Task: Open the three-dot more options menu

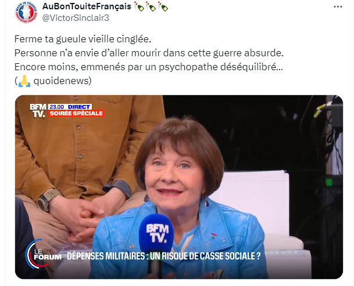Action: (x=338, y=7)
